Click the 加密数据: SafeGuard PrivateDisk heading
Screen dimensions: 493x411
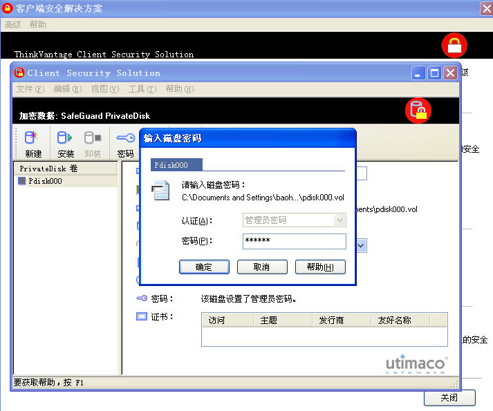click(x=84, y=116)
